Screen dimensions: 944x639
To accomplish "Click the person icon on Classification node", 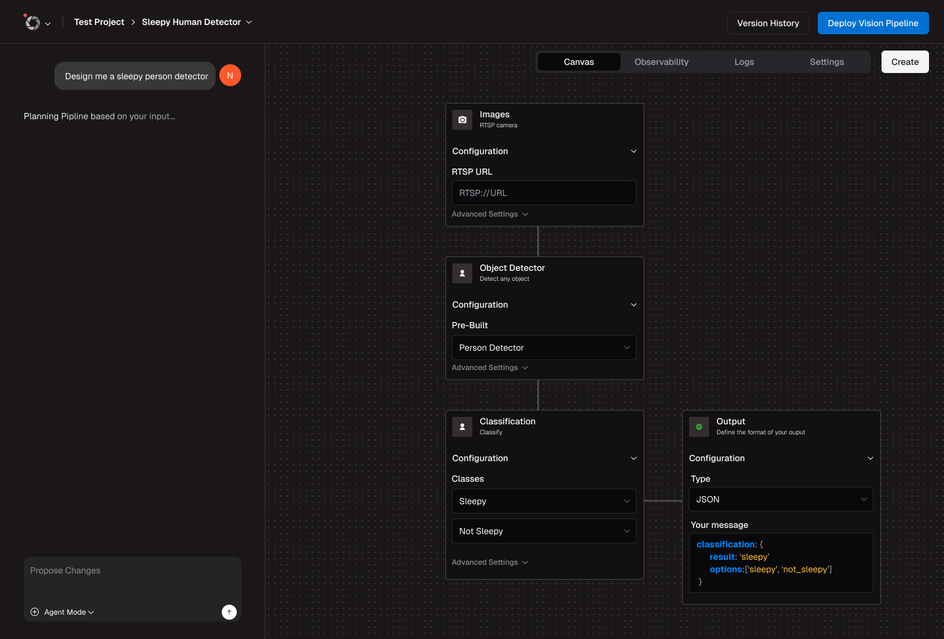I will coord(462,427).
